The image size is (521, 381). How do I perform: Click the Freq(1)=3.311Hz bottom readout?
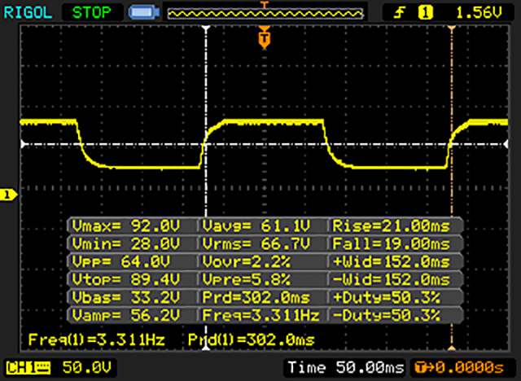(97, 339)
